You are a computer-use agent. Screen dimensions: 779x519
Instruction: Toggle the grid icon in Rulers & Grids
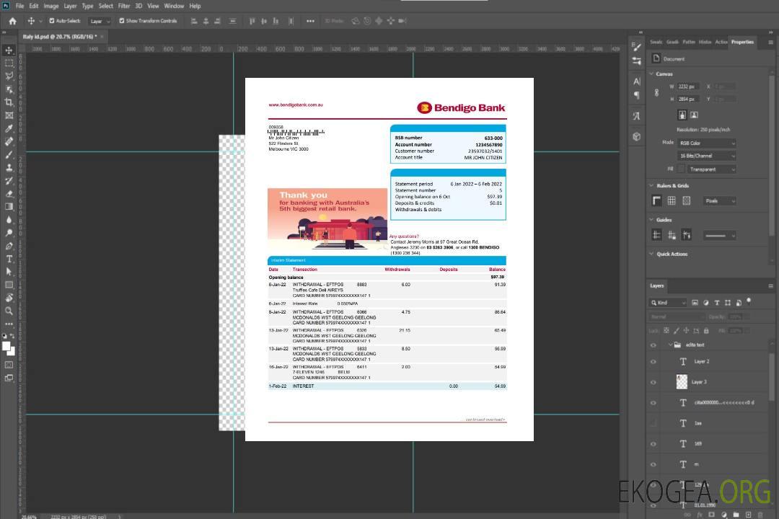(x=672, y=200)
